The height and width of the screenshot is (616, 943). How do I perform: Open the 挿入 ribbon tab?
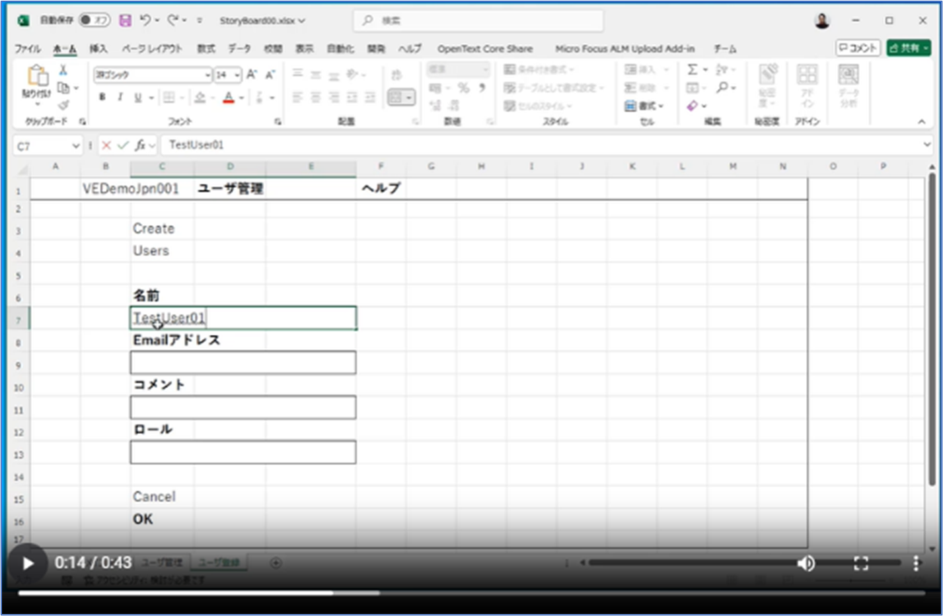tap(98, 49)
